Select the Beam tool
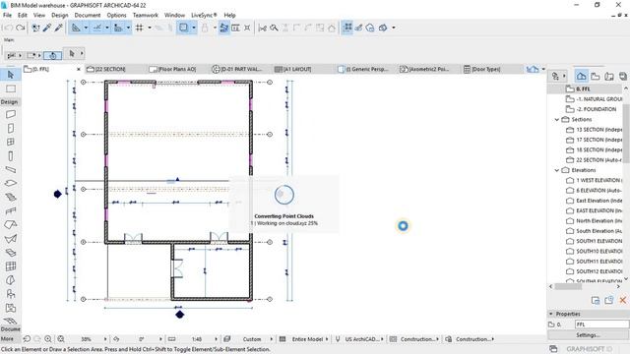This screenshot has height=354, width=630. (x=11, y=170)
